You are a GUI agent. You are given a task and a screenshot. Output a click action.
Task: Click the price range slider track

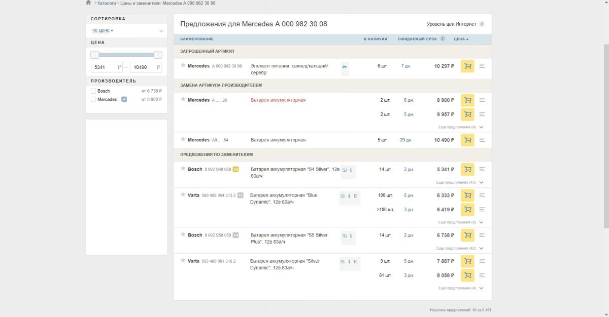point(126,55)
